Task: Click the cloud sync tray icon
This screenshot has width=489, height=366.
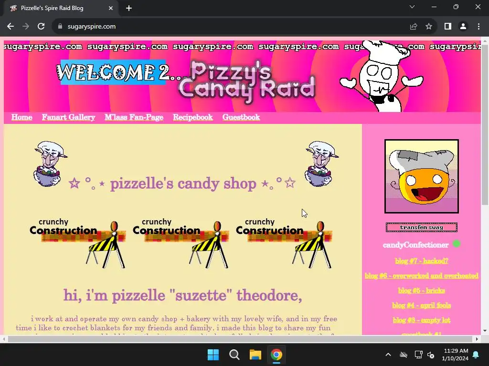Action: (x=404, y=355)
